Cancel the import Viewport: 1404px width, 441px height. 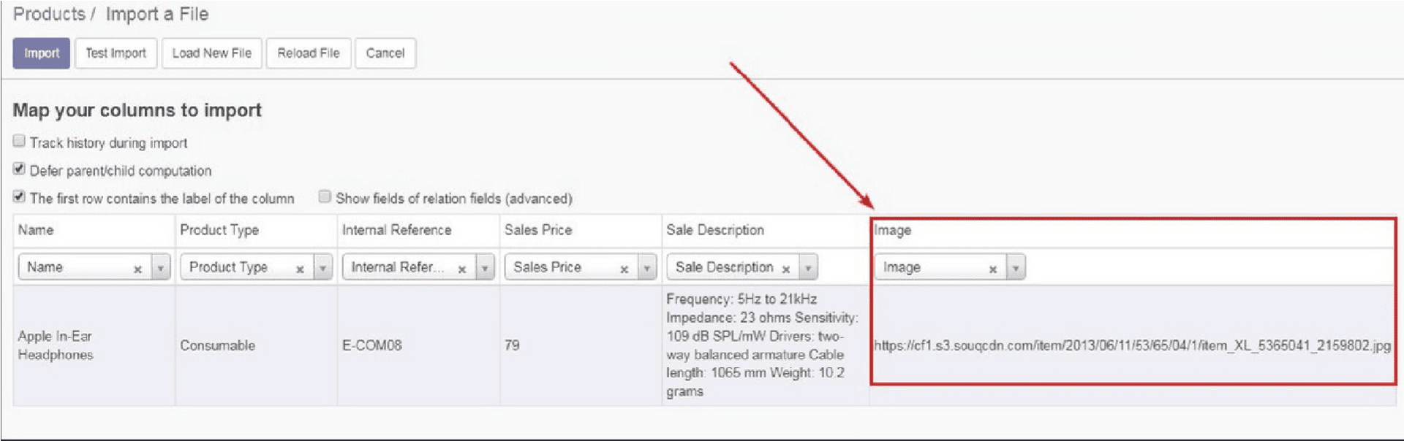(x=385, y=53)
